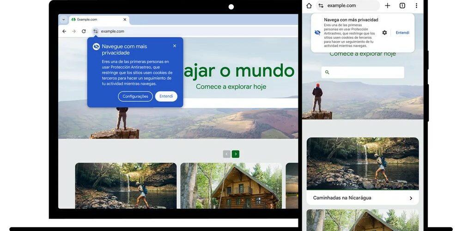This screenshot has width=462, height=231.
Task: Expand the Caminhadas na Nicarágua chevron
Action: (411, 198)
